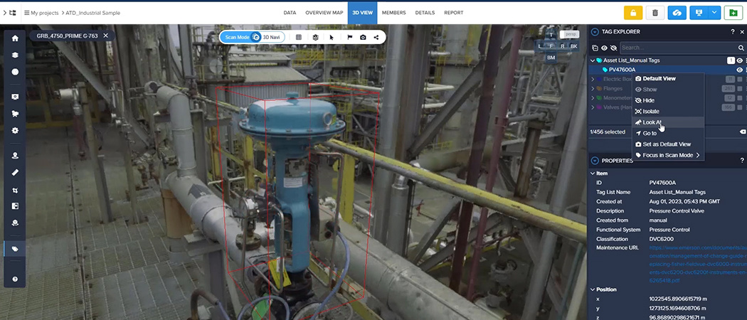
Task: Choose Hide from context menu
Action: (x=668, y=100)
